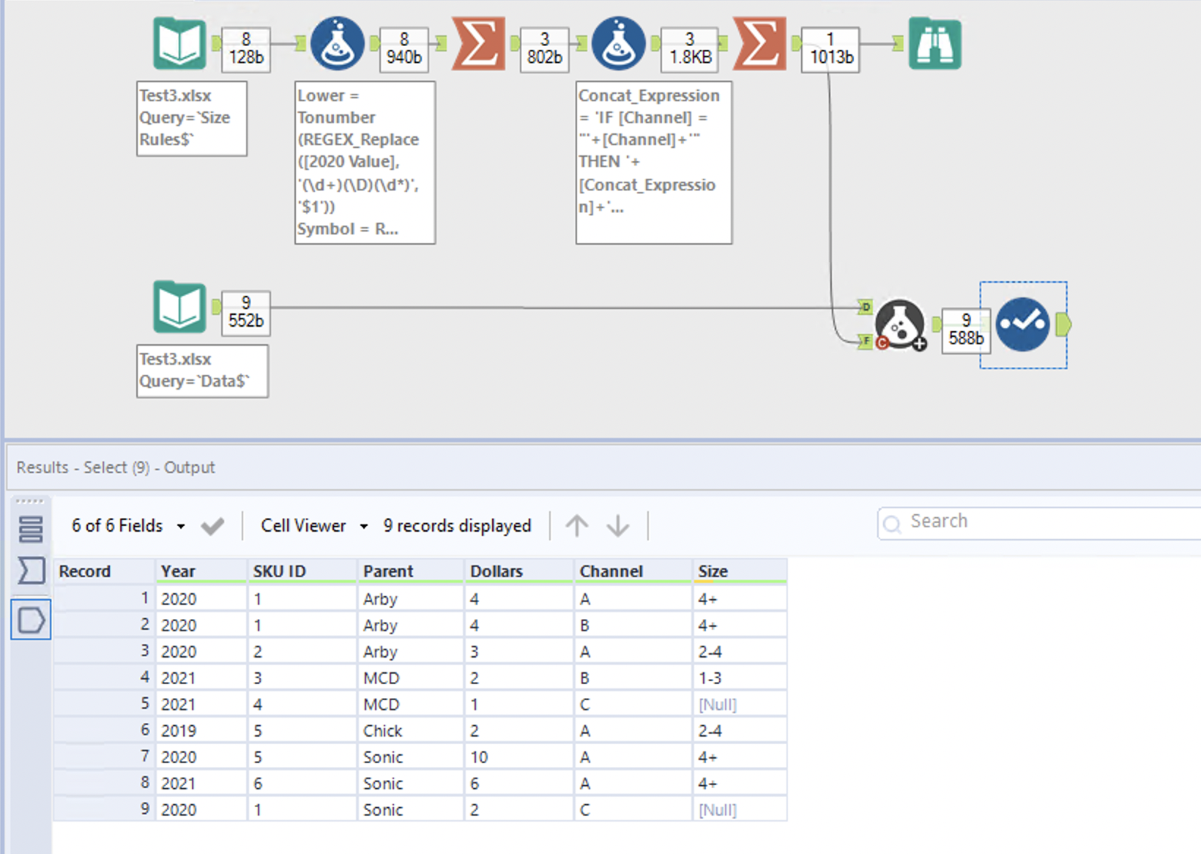Click the search magnifier icon in the Results pane
The width and height of the screenshot is (1201, 854).
[x=893, y=524]
